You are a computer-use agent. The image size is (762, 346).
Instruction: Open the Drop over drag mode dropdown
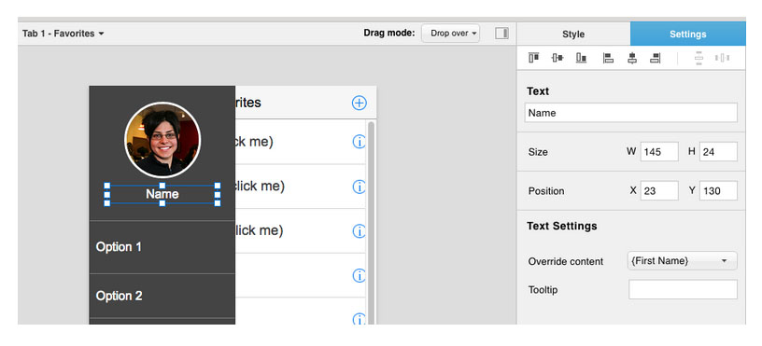[450, 34]
